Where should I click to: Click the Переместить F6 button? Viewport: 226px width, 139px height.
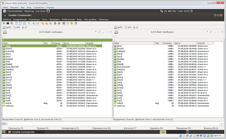coord(101,128)
